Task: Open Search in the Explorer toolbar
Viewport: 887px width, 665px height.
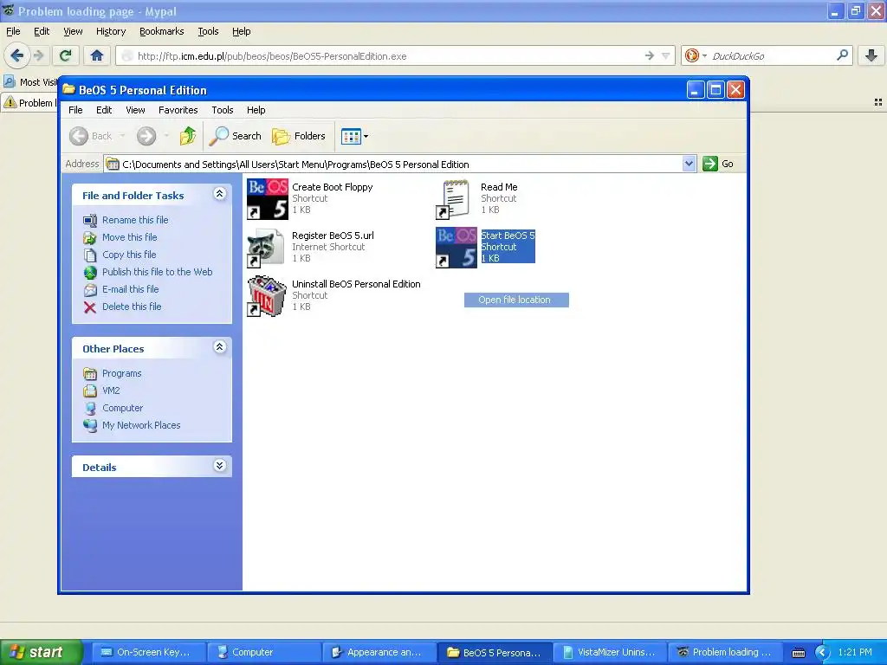Action: [x=236, y=136]
